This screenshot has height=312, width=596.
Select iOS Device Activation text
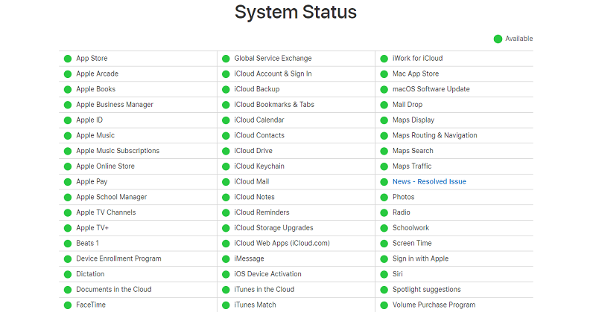(x=267, y=273)
